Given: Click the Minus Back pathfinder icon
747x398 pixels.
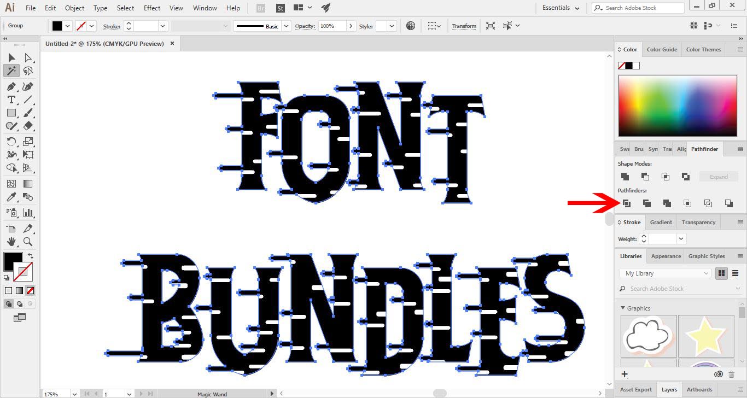Looking at the screenshot, I should click(728, 203).
